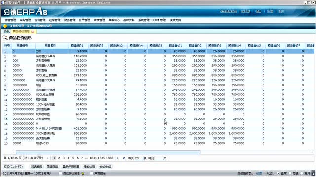Open the 维修管理 menu
This screenshot has width=316, height=177.
point(99,20)
